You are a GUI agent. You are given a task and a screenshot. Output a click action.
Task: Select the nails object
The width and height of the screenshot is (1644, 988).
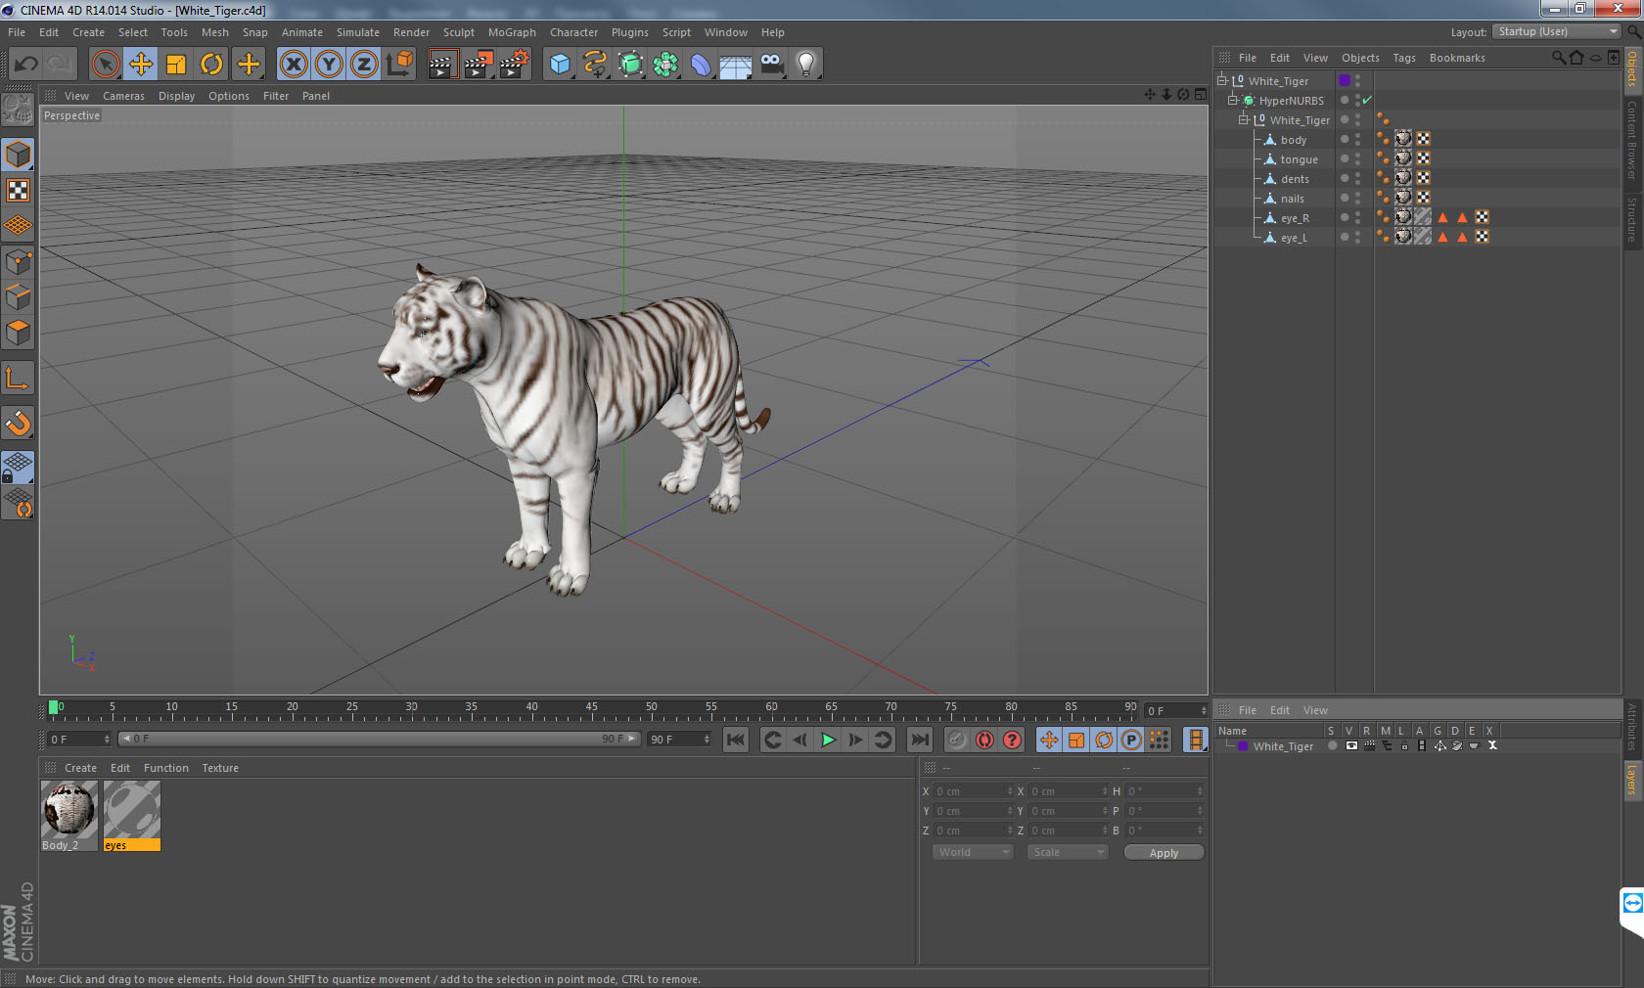tap(1292, 199)
